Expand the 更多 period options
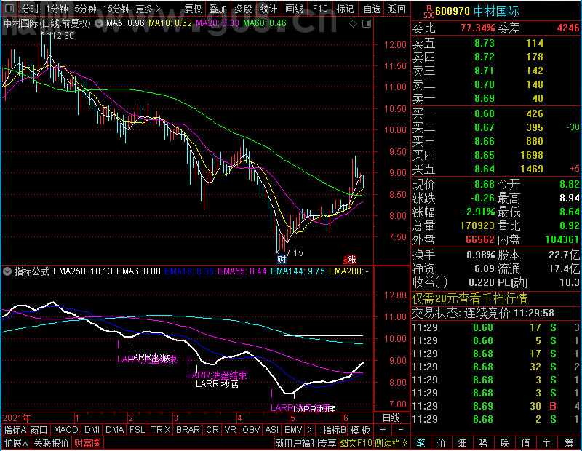 [148, 9]
